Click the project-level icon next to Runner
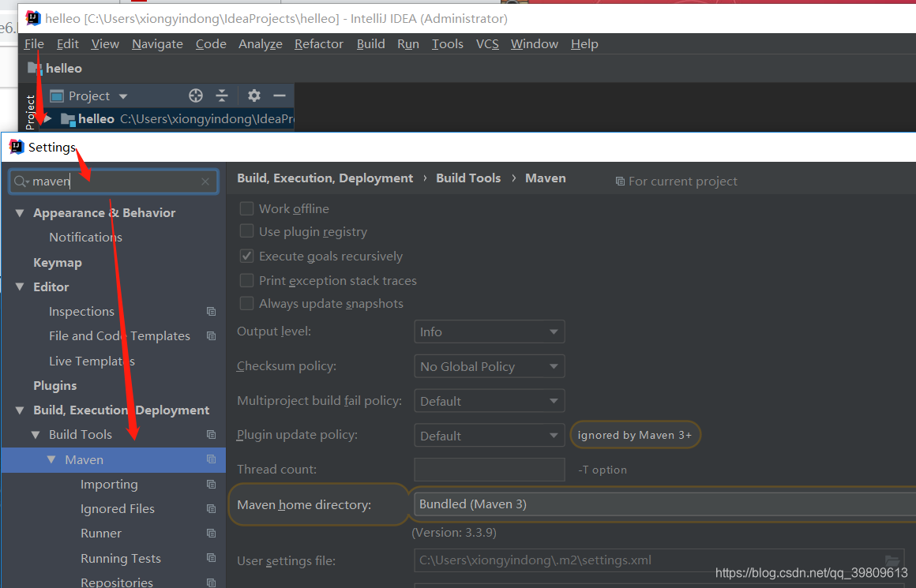Image resolution: width=916 pixels, height=588 pixels. pyautogui.click(x=212, y=533)
